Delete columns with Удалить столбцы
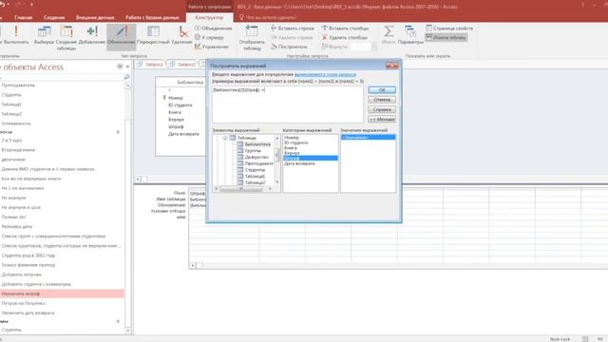Viewport: 608px width, 342px height. click(344, 37)
